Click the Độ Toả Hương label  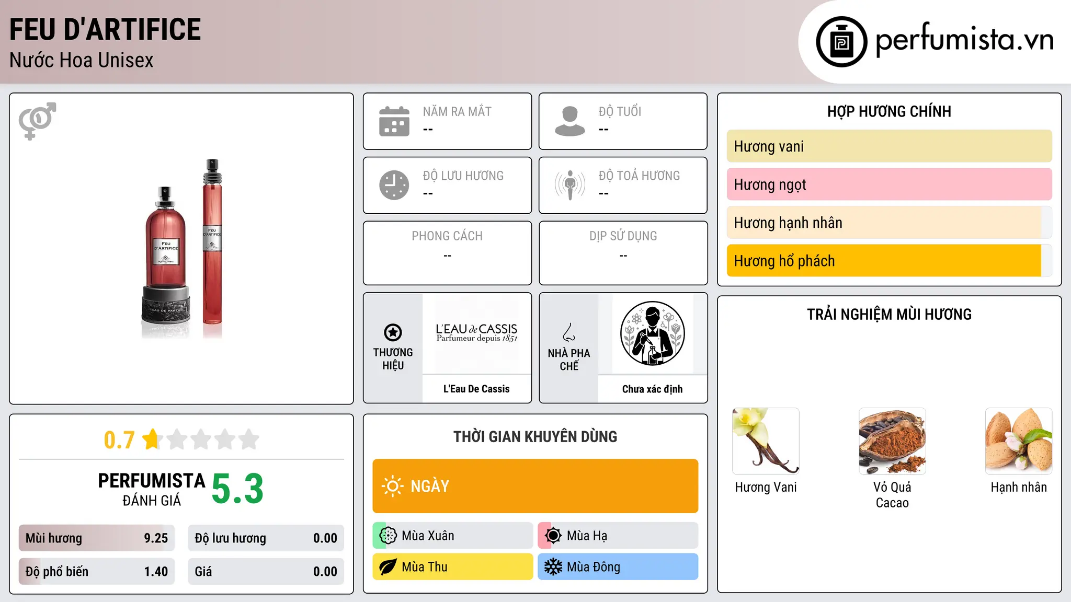[x=640, y=176]
